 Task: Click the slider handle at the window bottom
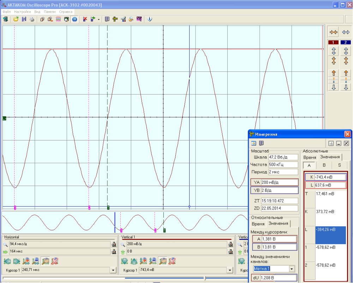point(205,278)
